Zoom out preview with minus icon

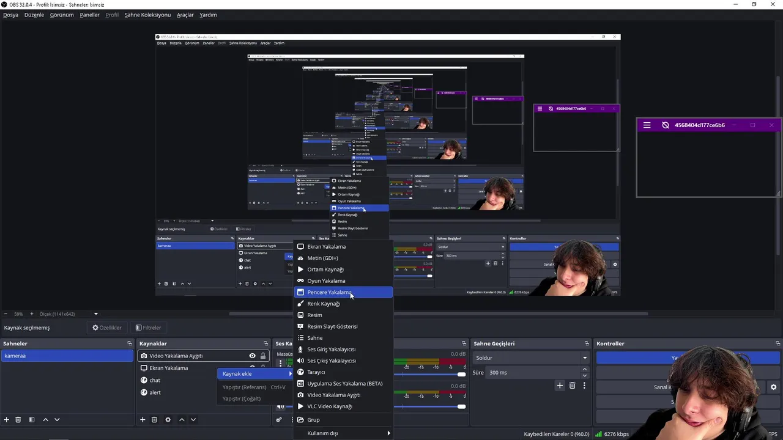coord(6,314)
